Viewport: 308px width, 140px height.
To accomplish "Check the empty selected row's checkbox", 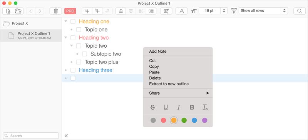I will tap(73, 78).
